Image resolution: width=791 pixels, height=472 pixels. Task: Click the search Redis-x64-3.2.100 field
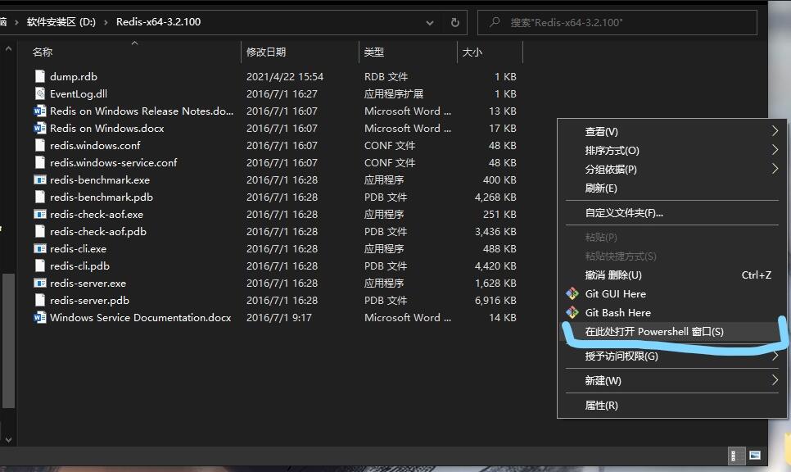tap(617, 23)
